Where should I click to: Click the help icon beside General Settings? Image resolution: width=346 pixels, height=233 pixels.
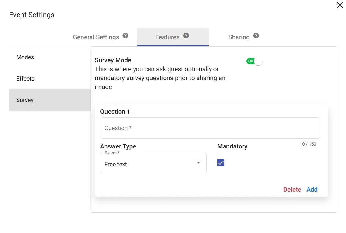pos(125,36)
